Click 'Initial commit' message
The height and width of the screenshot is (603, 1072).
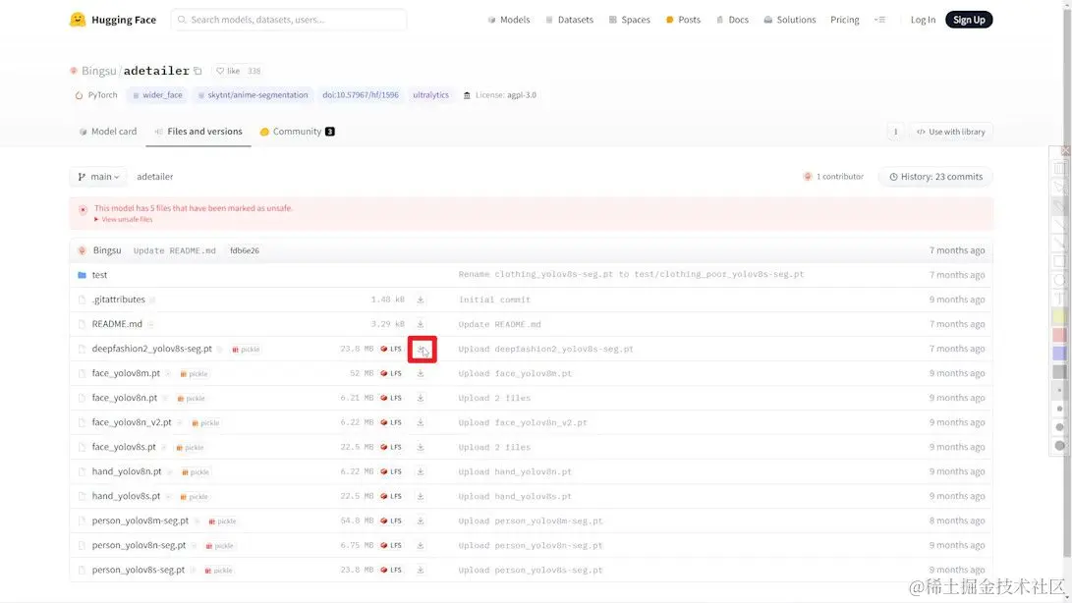tap(494, 300)
